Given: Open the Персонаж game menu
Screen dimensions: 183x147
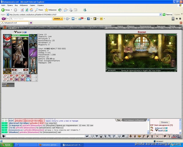Looking at the screenshot, I should point(161,26).
